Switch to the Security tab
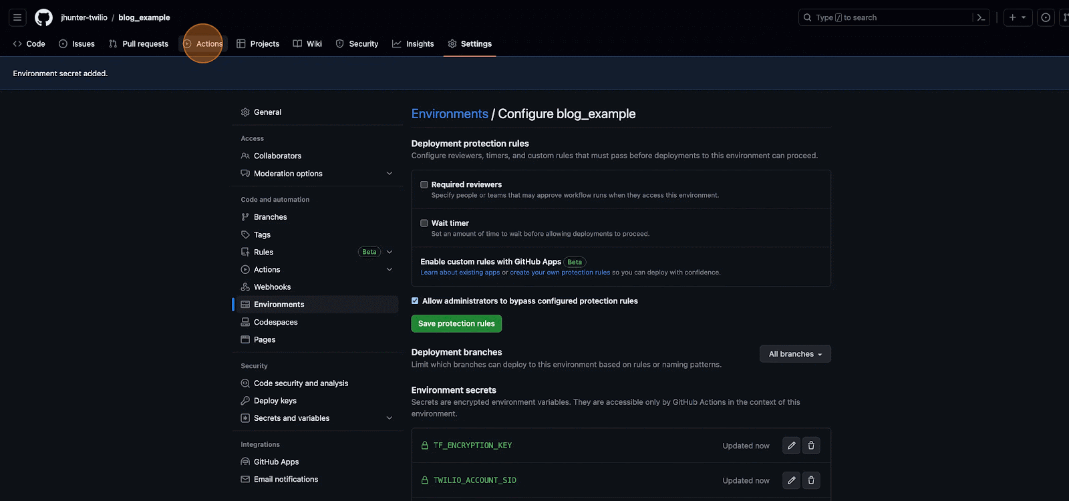Image resolution: width=1069 pixels, height=501 pixels. coord(357,44)
